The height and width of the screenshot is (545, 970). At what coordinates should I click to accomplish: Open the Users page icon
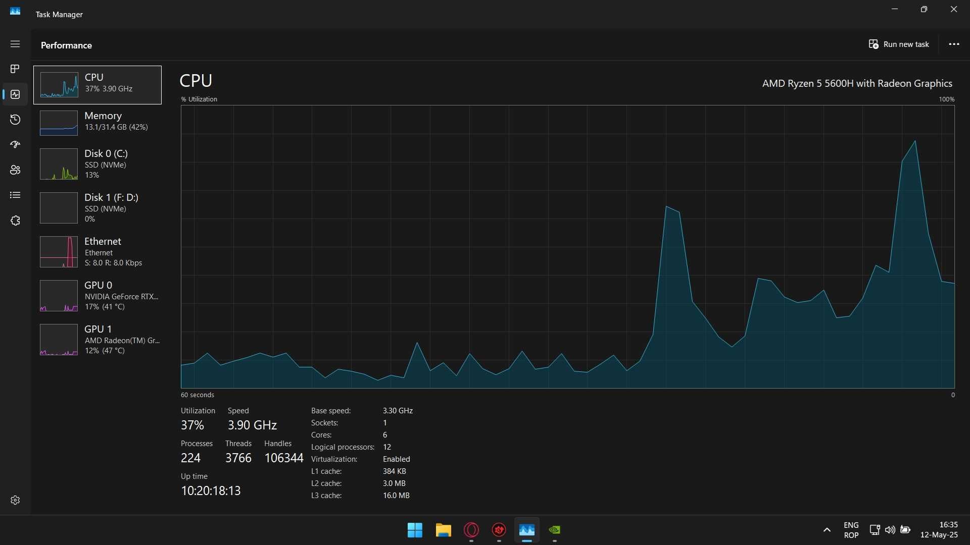[15, 170]
